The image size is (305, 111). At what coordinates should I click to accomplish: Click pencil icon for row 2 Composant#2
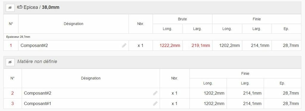tap(155, 93)
